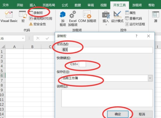Click the select-all corner triangle
161x118 pixels.
pos(3,47)
